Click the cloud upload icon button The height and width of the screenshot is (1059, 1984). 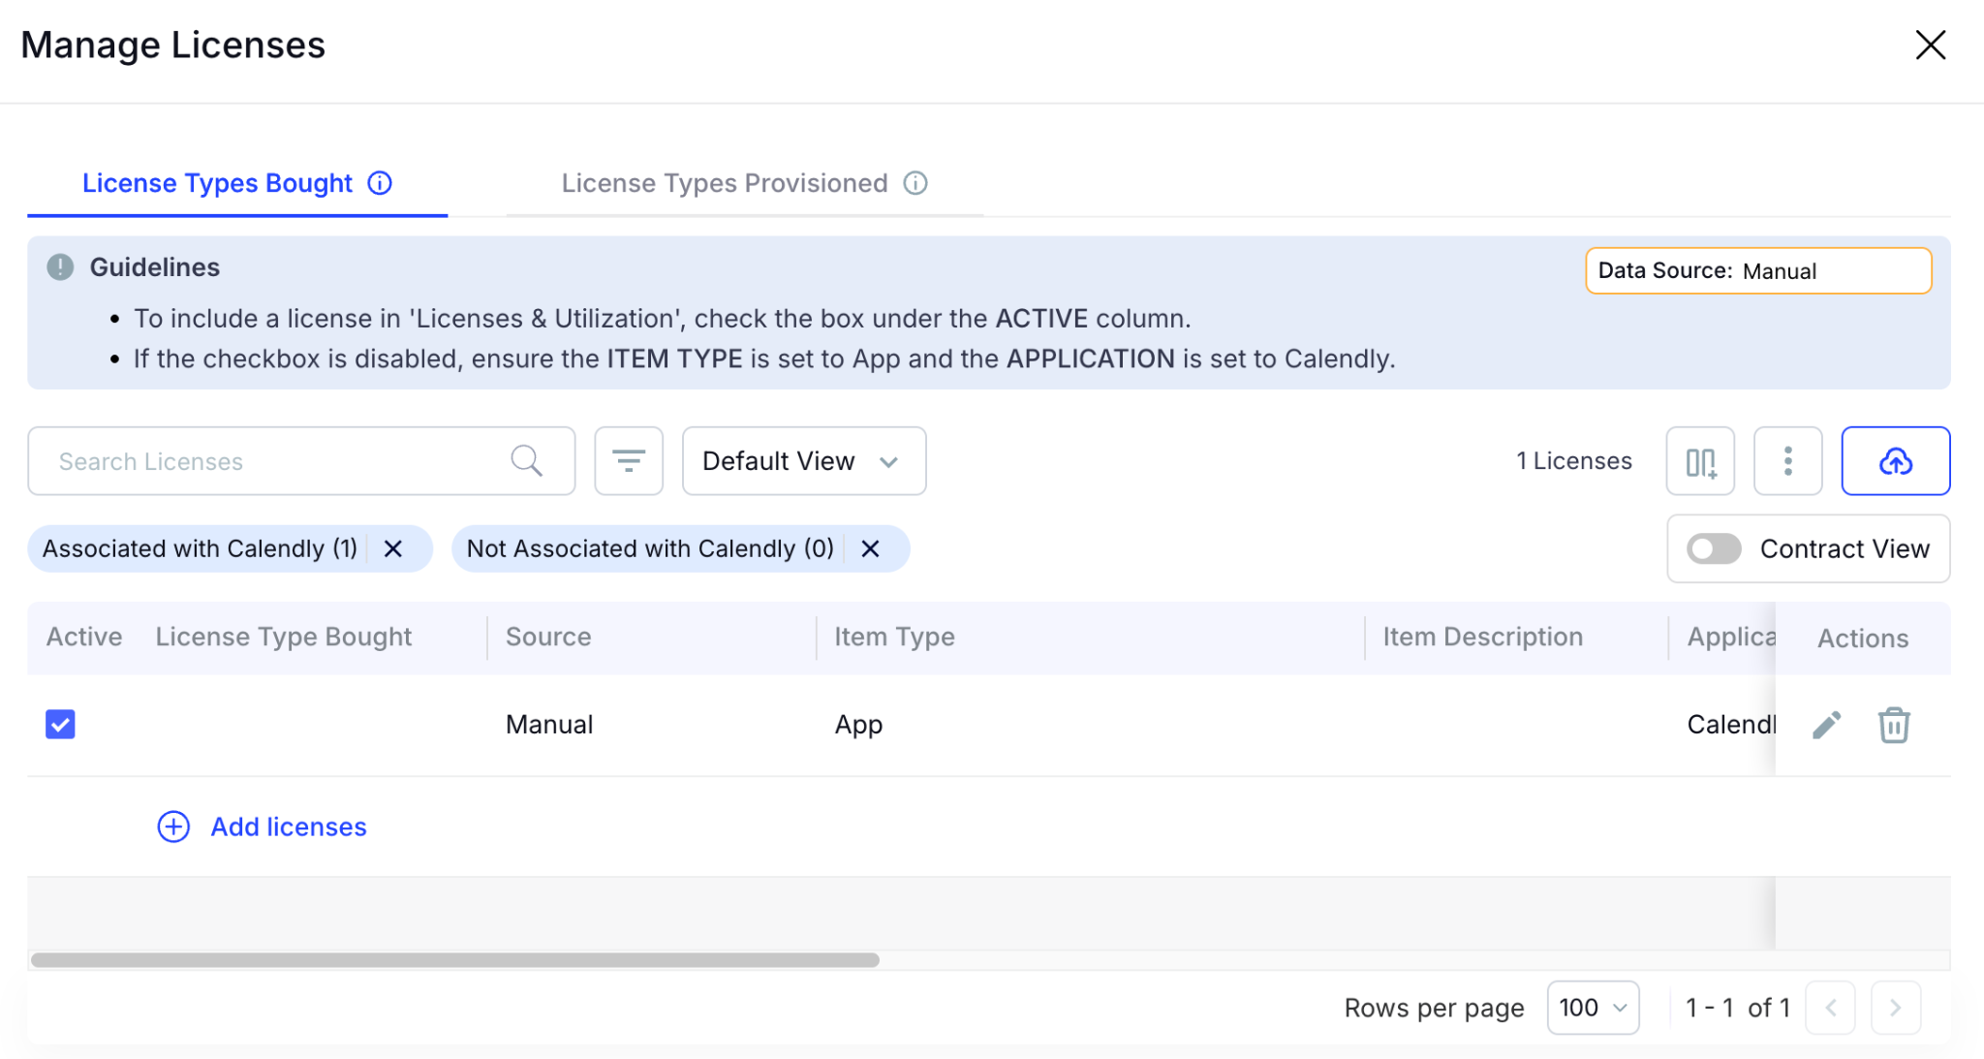click(x=1895, y=461)
